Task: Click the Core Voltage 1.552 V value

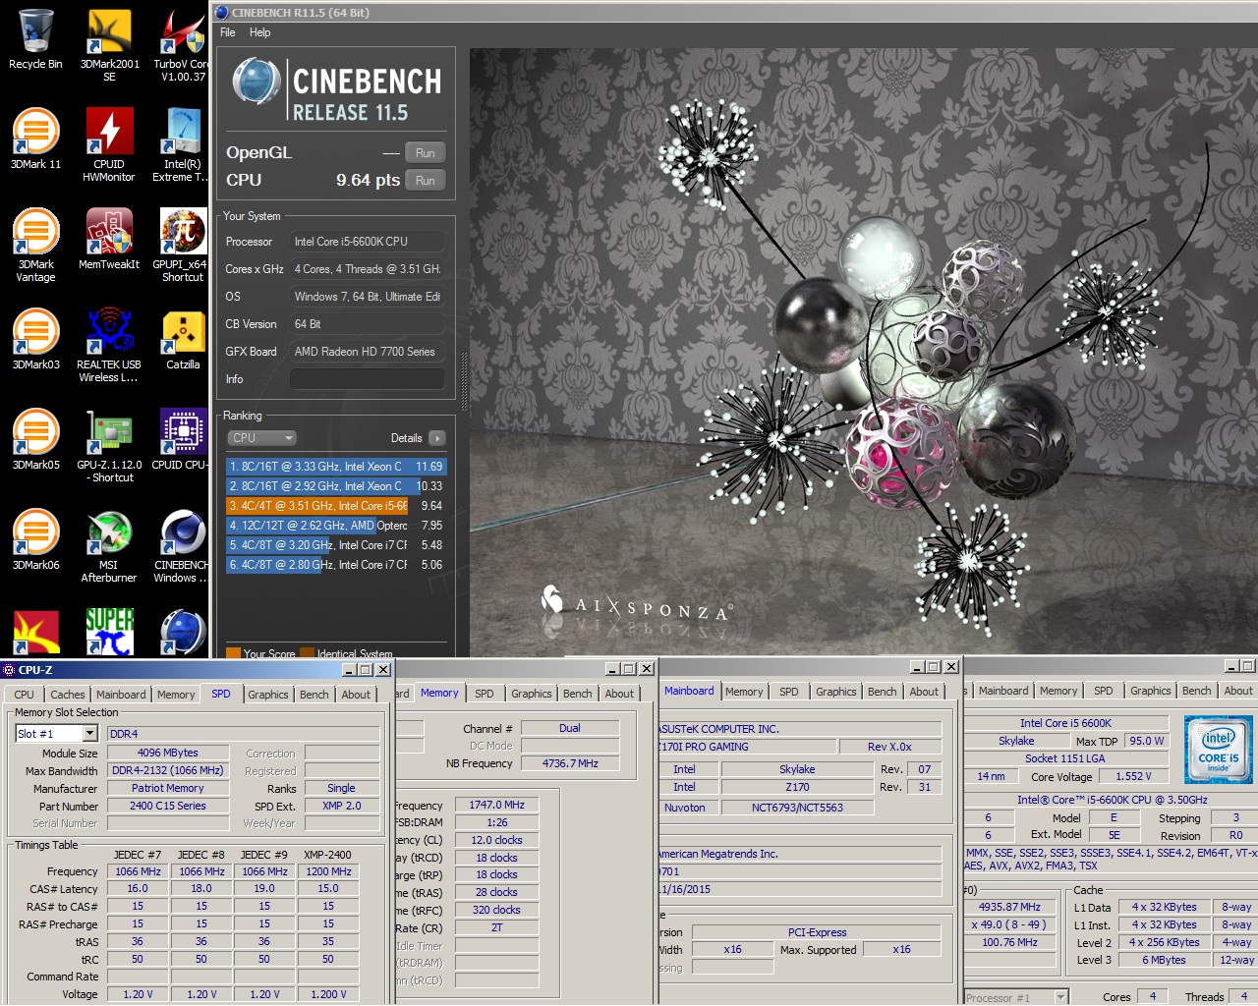Action: click(x=1133, y=776)
